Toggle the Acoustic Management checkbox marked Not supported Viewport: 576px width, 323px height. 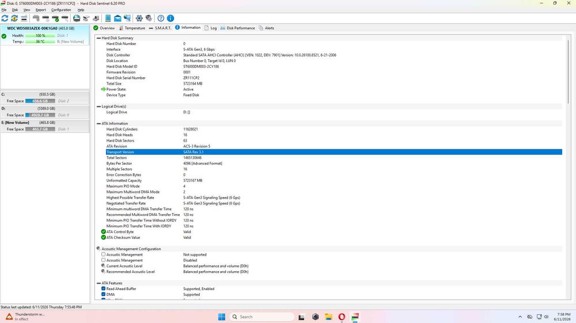pyautogui.click(x=103, y=254)
